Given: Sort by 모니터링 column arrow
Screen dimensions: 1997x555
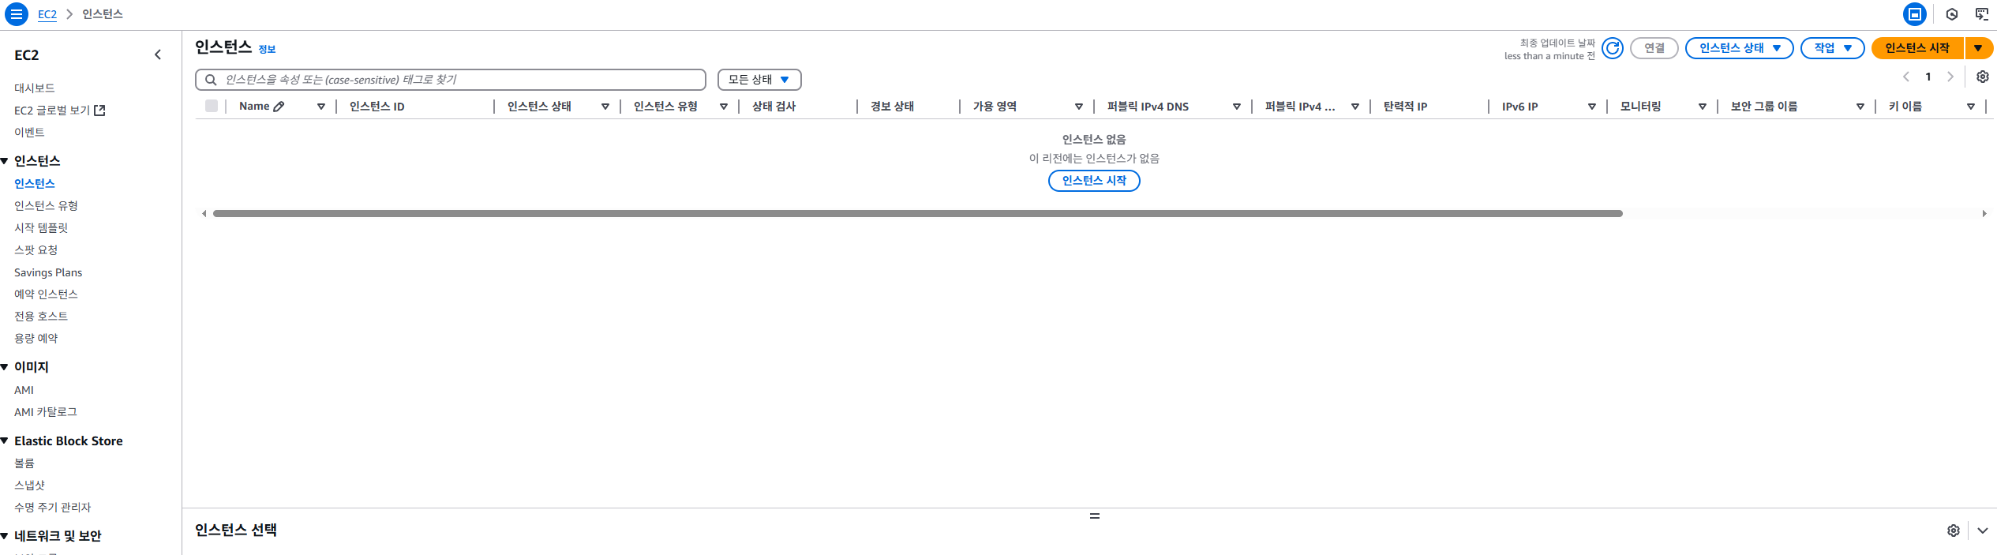Looking at the screenshot, I should [1703, 107].
